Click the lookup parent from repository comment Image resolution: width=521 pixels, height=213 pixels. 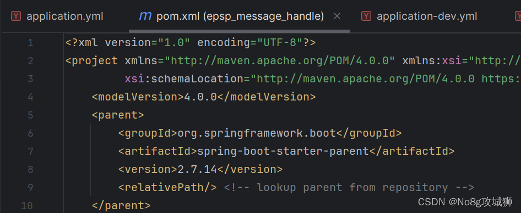(349, 188)
